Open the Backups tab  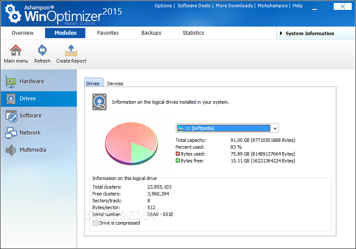coord(151,33)
